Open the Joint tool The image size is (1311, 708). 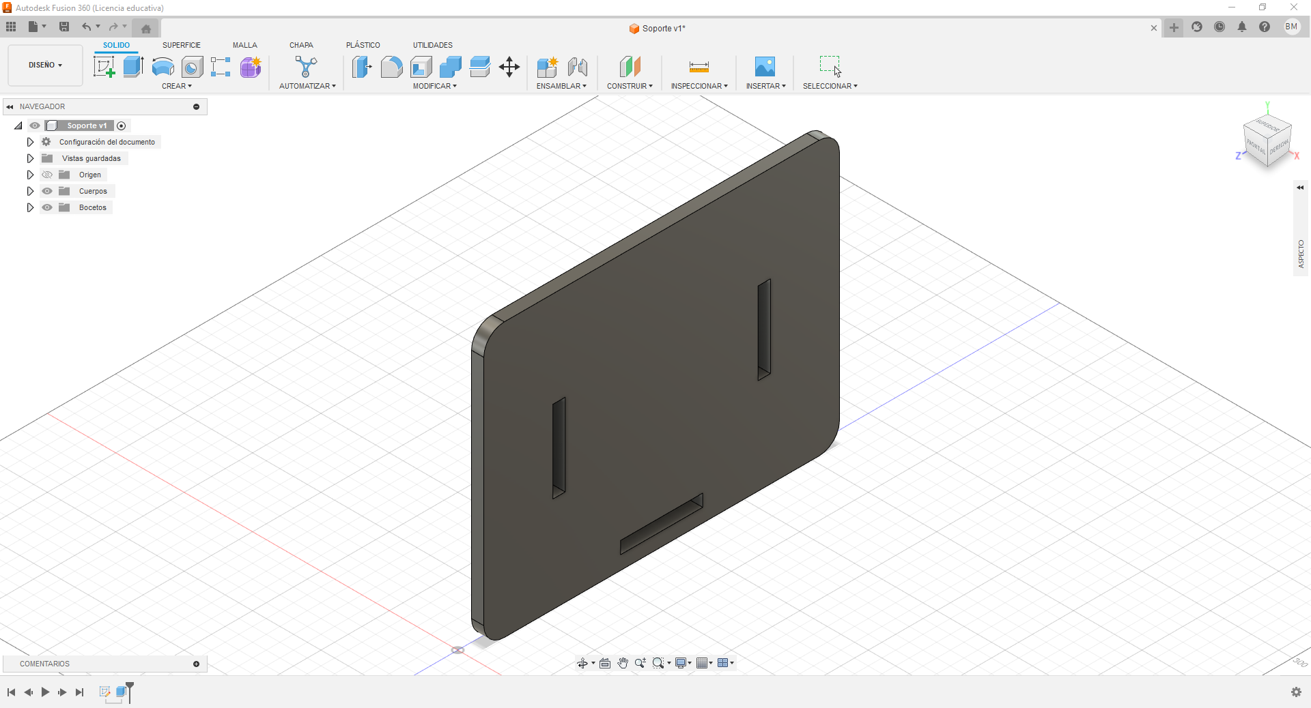pos(577,67)
